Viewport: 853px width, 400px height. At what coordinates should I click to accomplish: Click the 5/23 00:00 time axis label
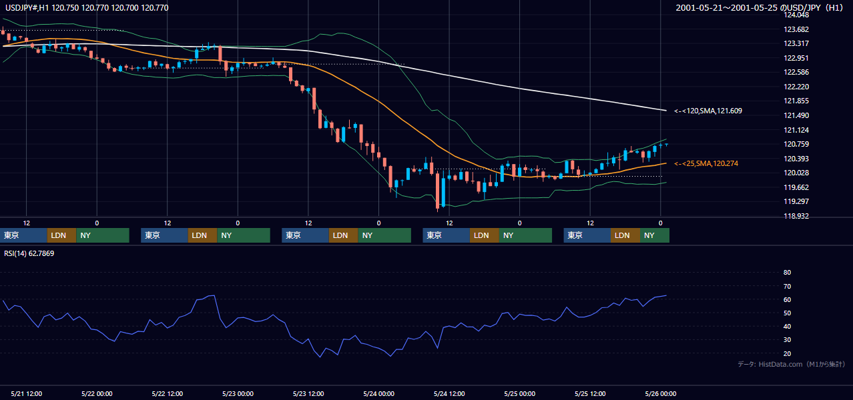tap(238, 394)
